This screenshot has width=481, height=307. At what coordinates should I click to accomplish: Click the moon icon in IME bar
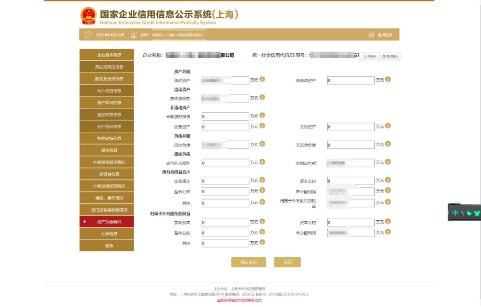tap(469, 213)
